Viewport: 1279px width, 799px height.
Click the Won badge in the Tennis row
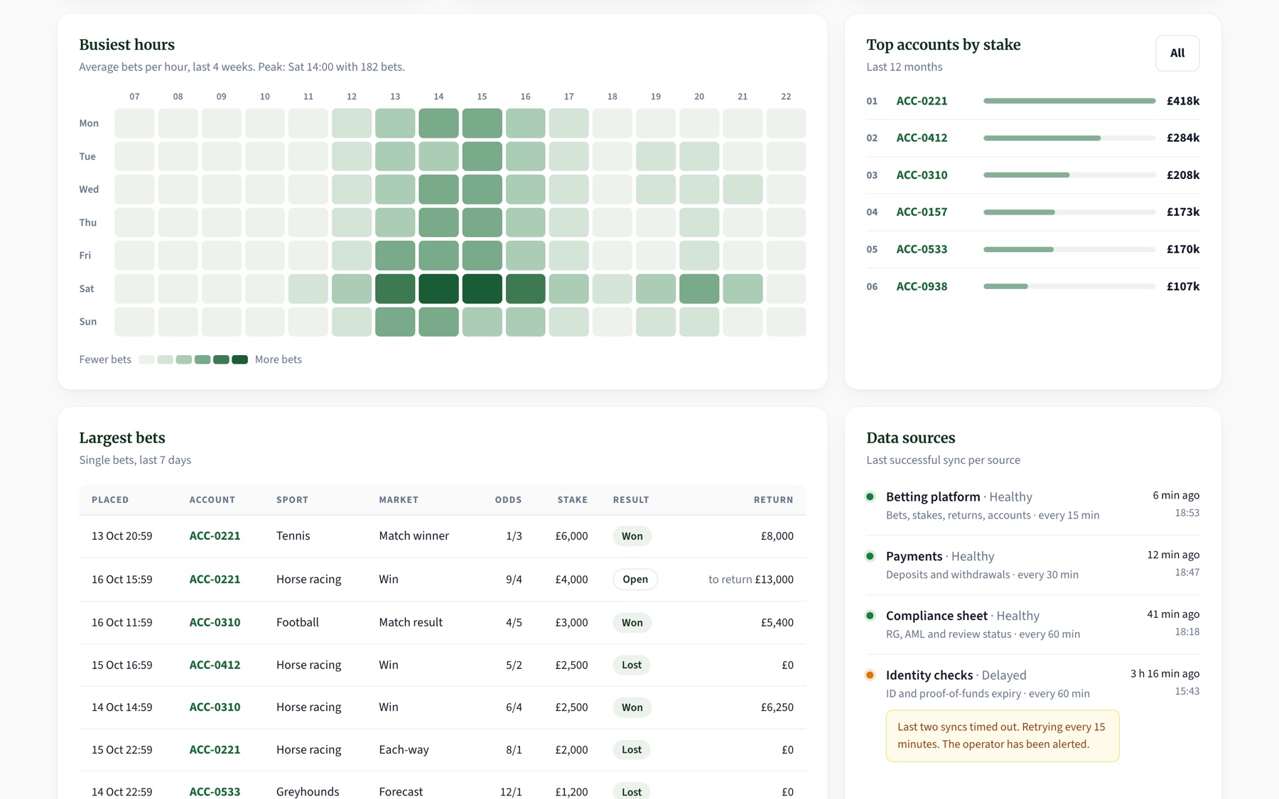632,536
